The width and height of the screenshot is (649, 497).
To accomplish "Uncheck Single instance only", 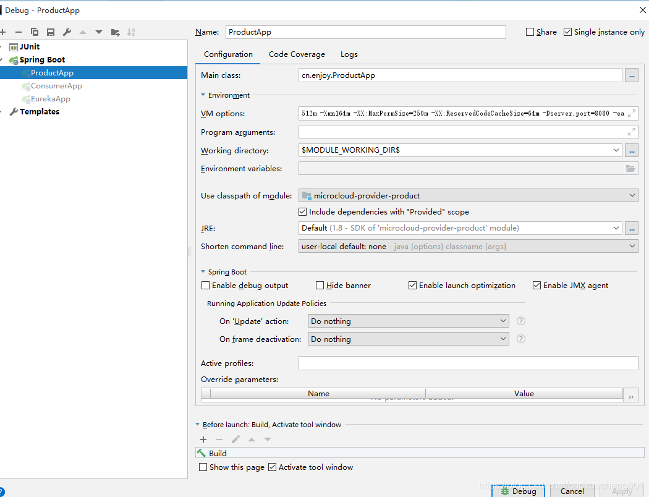I will [x=567, y=32].
